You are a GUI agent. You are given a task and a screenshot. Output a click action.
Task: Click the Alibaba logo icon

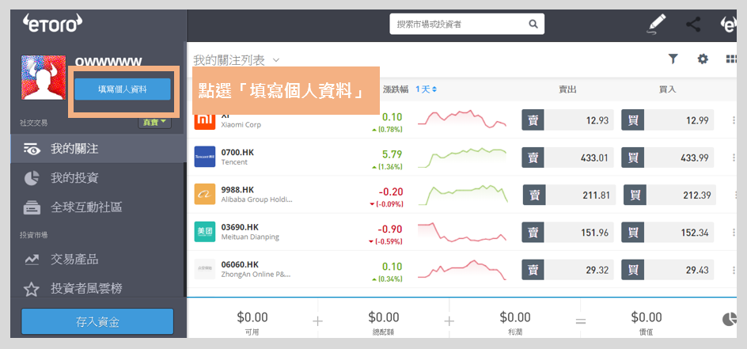coord(205,194)
